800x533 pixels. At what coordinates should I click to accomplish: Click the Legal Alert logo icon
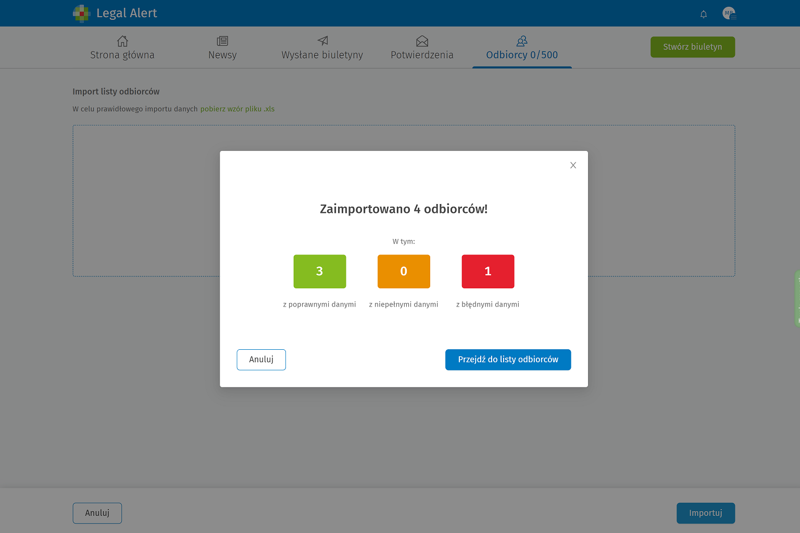tap(81, 14)
